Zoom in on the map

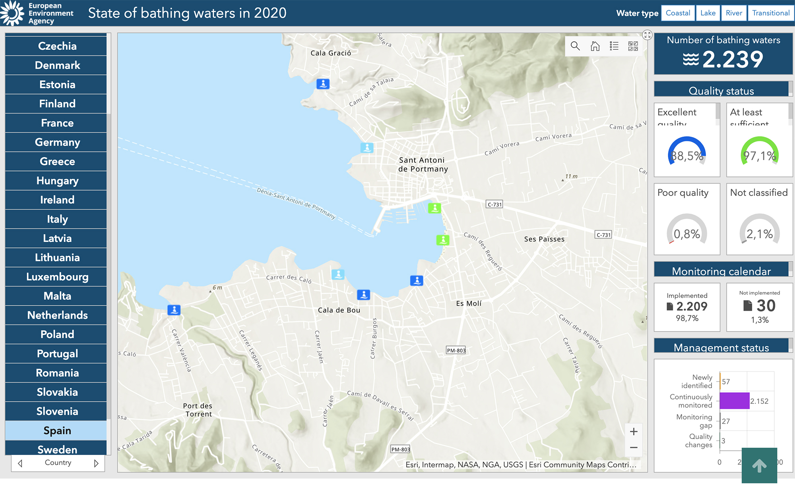click(x=634, y=431)
